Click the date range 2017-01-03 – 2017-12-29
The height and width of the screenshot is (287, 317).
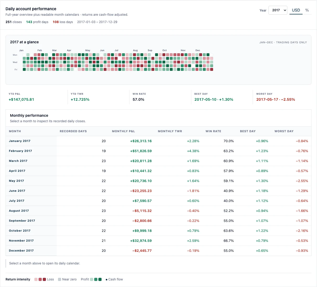[x=97, y=22]
